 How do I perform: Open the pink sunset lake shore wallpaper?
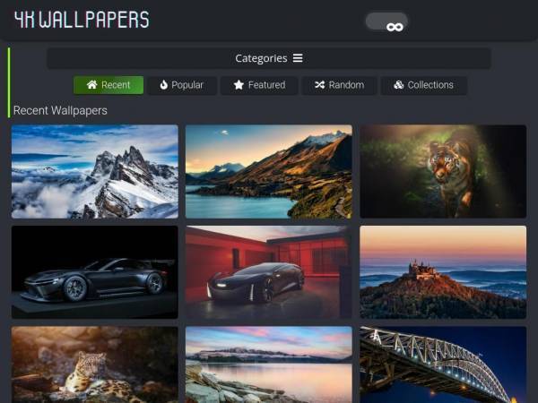[x=269, y=364]
